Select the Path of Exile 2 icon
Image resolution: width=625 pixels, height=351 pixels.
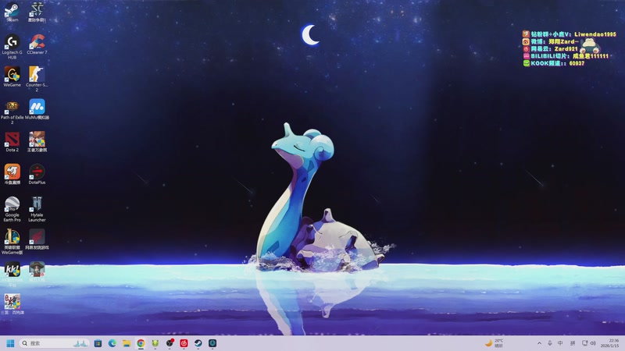12,112
